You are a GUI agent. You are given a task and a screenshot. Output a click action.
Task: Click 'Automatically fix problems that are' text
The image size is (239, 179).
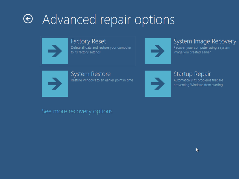pyautogui.click(x=198, y=80)
